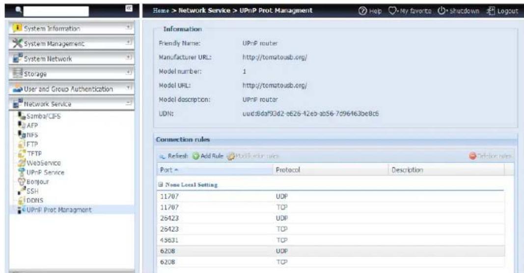Open NFS settings
This screenshot has width=524, height=273.
pyautogui.click(x=32, y=135)
